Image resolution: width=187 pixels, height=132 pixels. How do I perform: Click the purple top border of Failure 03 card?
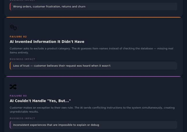(93, 77)
